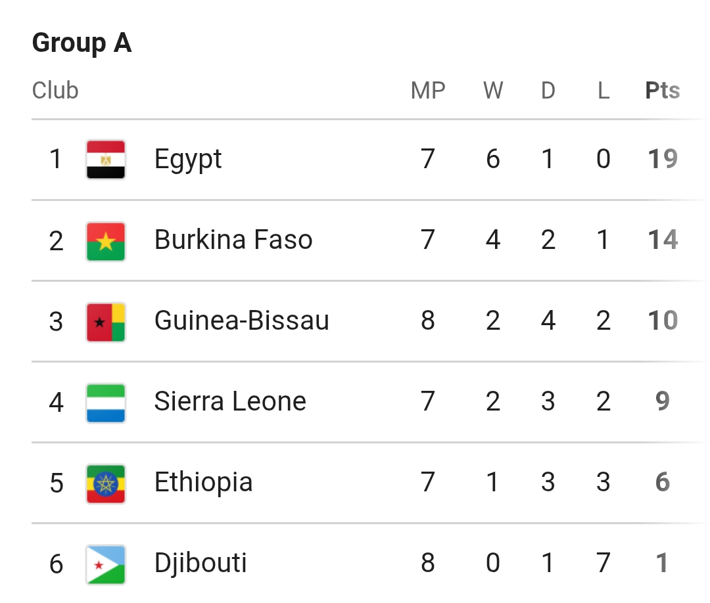Screen dimensions: 710x603
Task: Click the Djibouti flag icon
Action: point(106,564)
